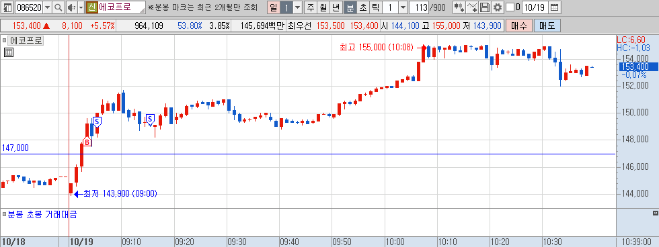Click the speaker sound alert icon

click(71, 7)
